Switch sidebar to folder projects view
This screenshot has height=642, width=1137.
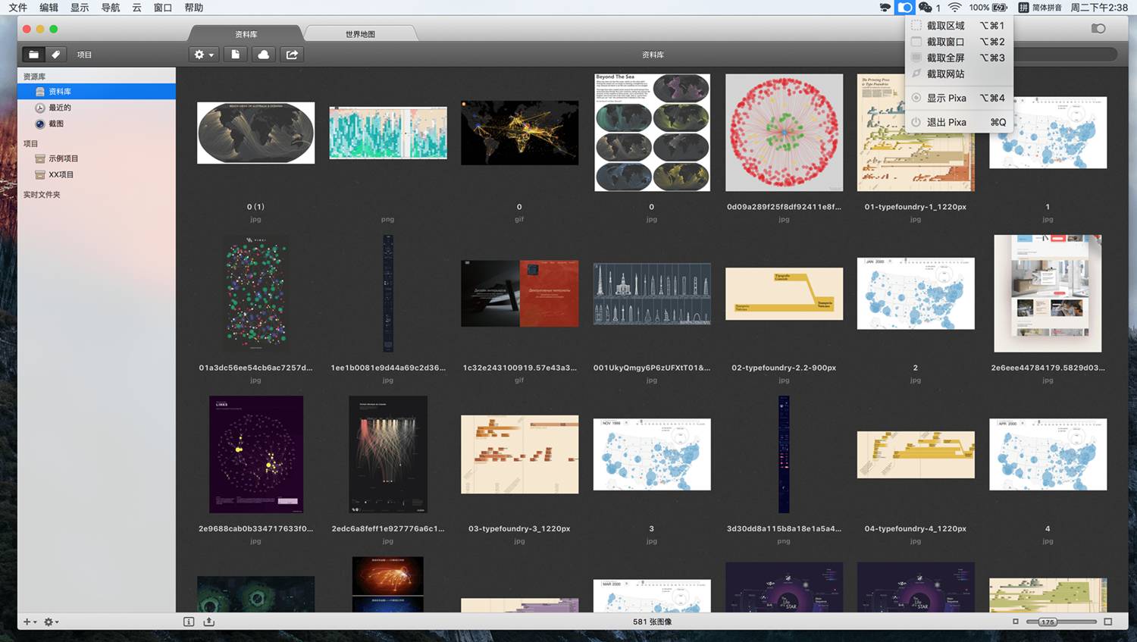click(x=33, y=55)
